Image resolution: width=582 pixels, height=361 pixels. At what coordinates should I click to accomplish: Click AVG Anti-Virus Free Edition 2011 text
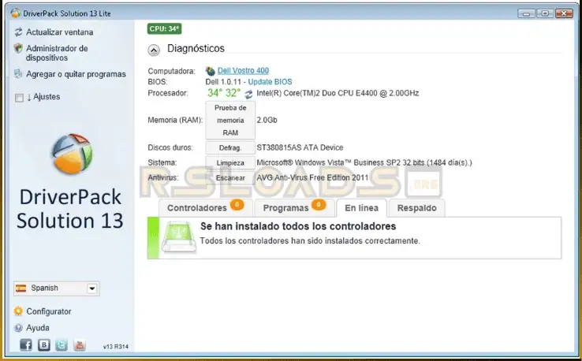pos(312,177)
